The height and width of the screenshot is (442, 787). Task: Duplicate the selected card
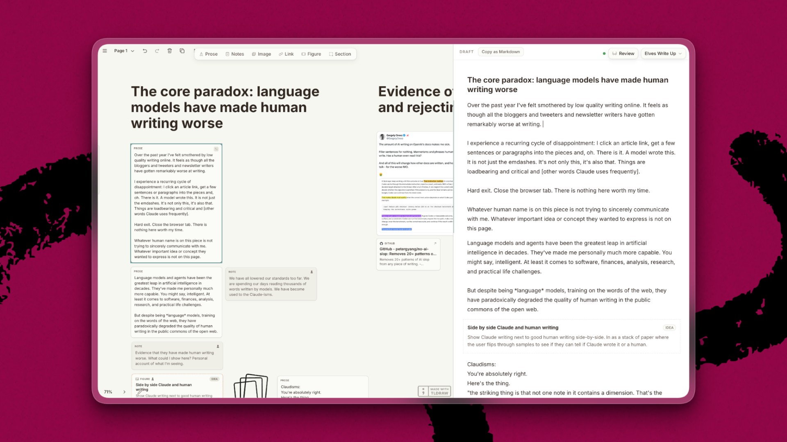pos(182,51)
